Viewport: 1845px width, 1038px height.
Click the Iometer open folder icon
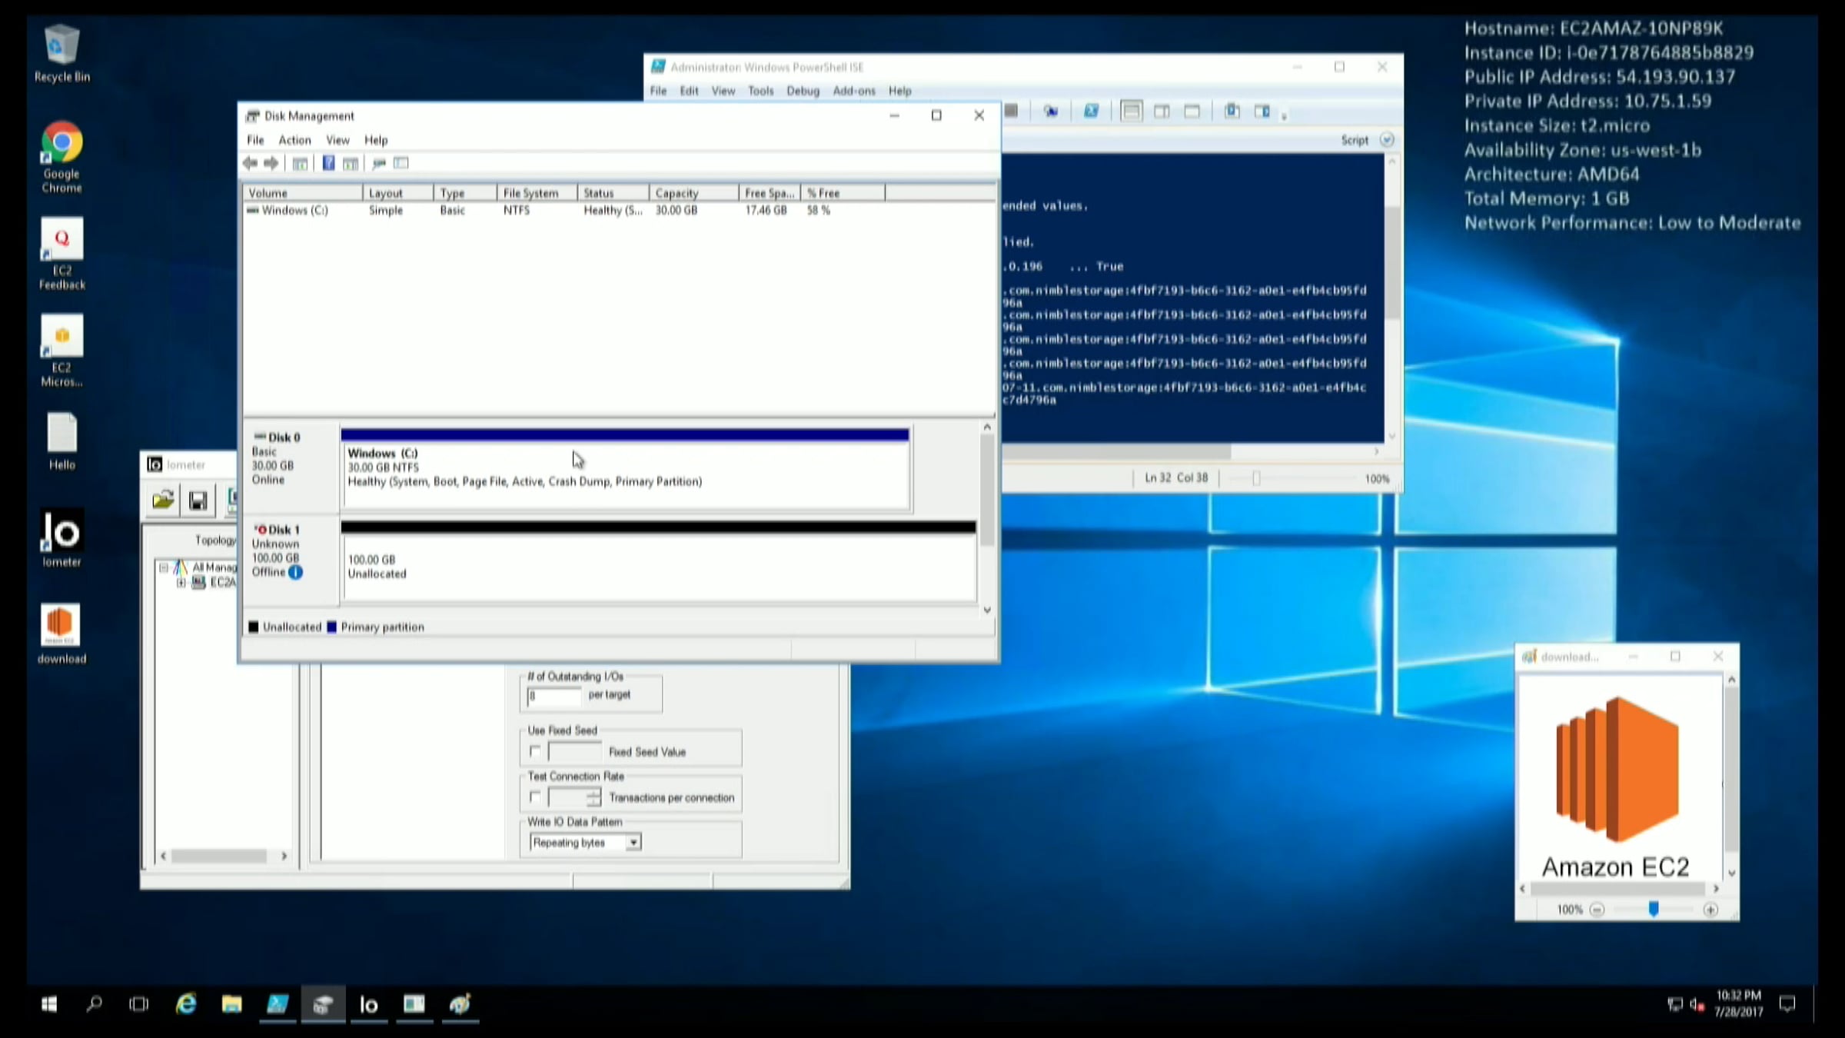point(163,501)
